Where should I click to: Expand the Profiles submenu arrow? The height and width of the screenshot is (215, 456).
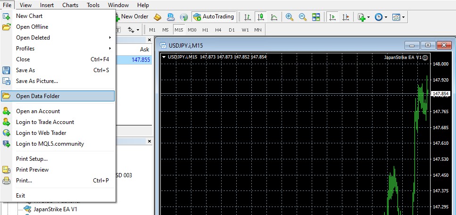[x=110, y=49]
